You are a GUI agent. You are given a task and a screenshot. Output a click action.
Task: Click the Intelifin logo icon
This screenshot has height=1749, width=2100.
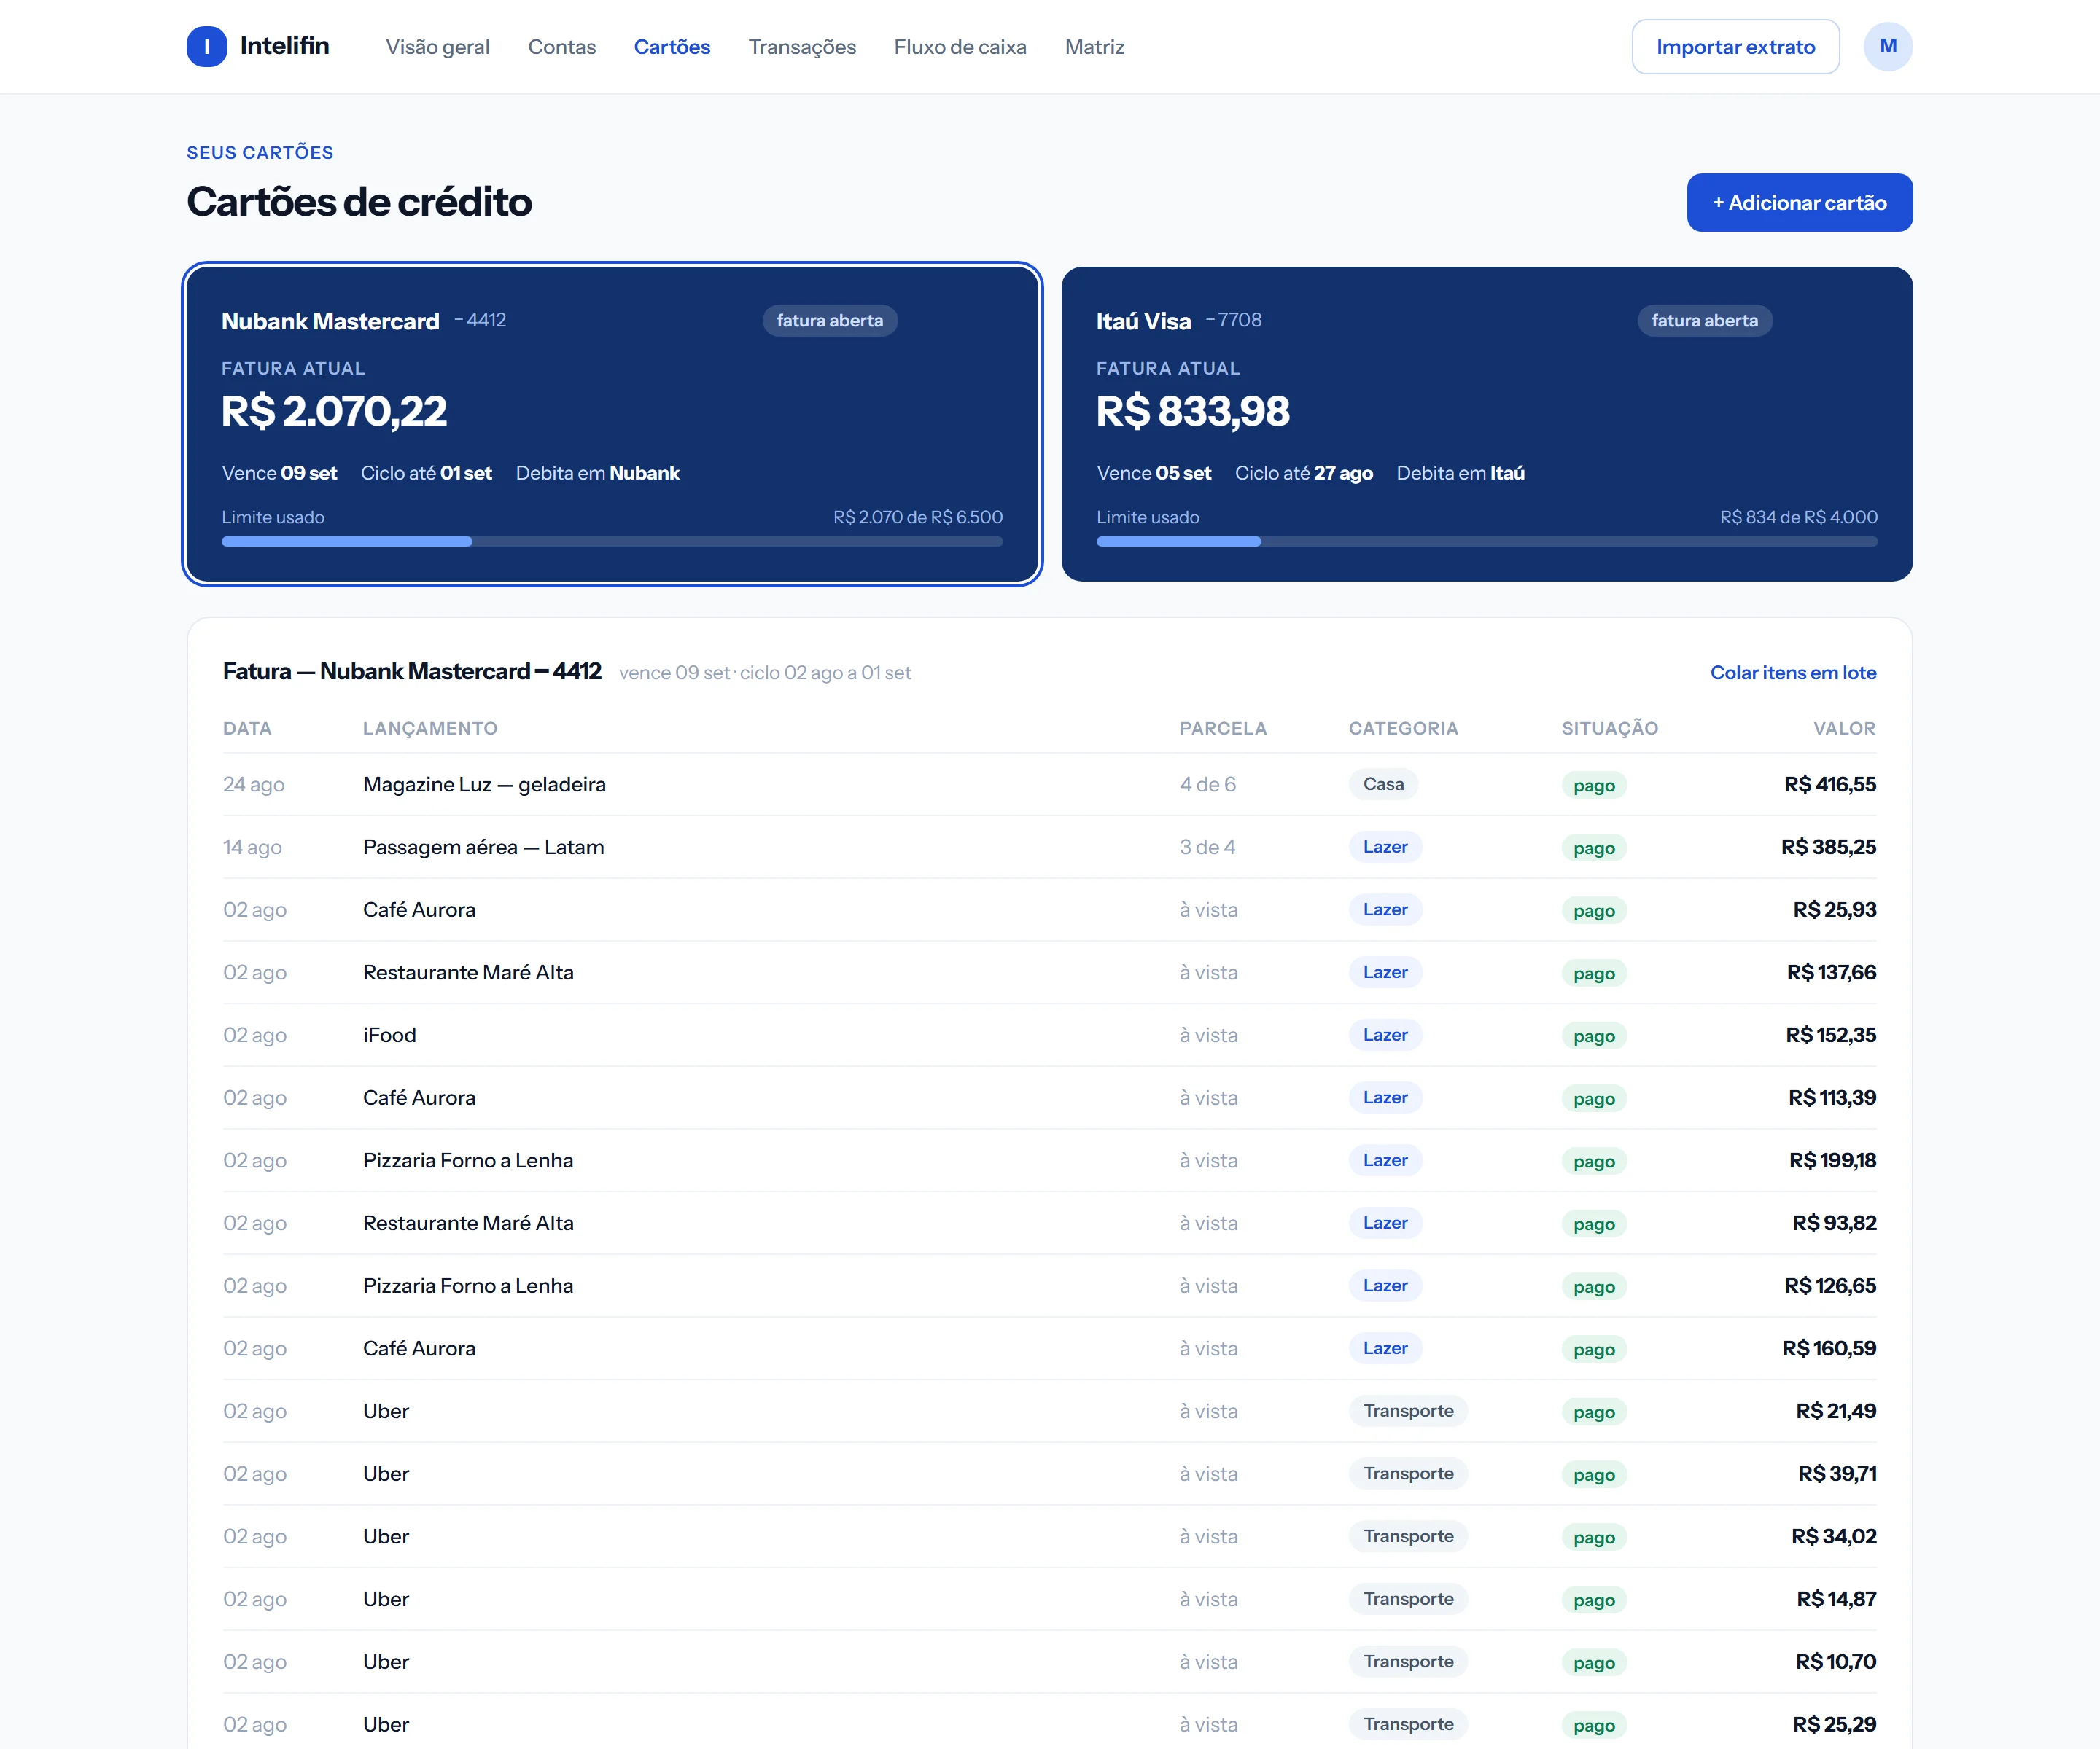(206, 47)
